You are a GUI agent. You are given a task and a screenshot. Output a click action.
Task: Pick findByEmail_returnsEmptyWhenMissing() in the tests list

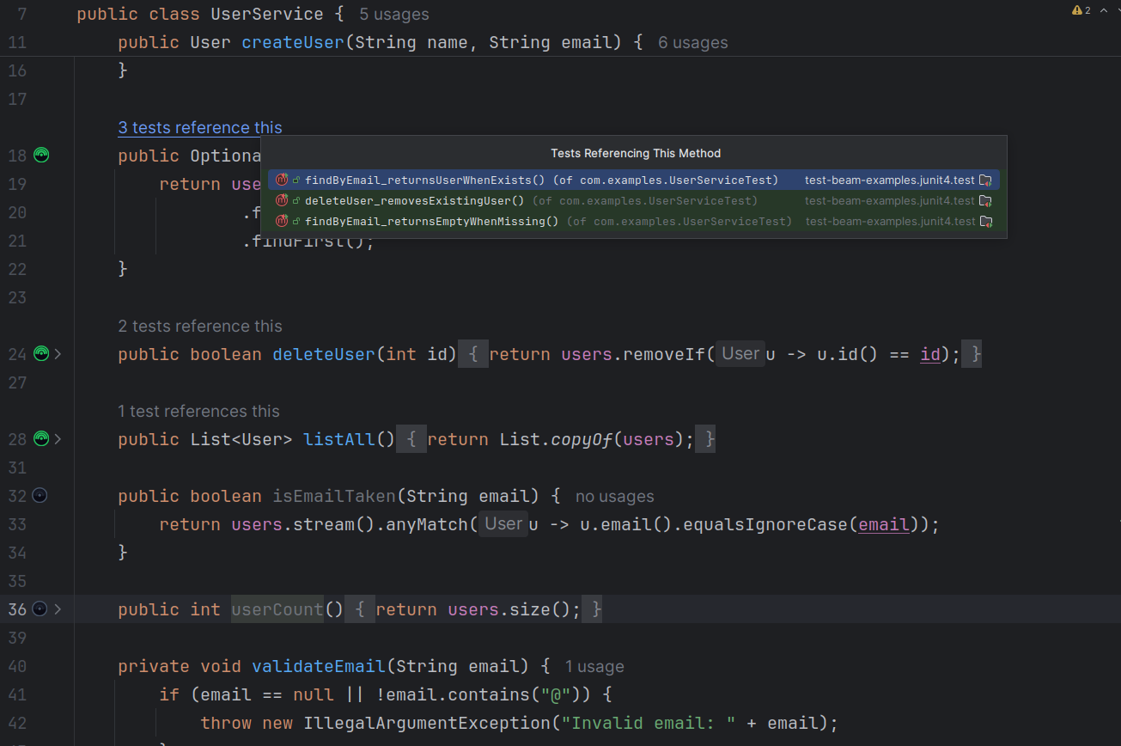[431, 222]
